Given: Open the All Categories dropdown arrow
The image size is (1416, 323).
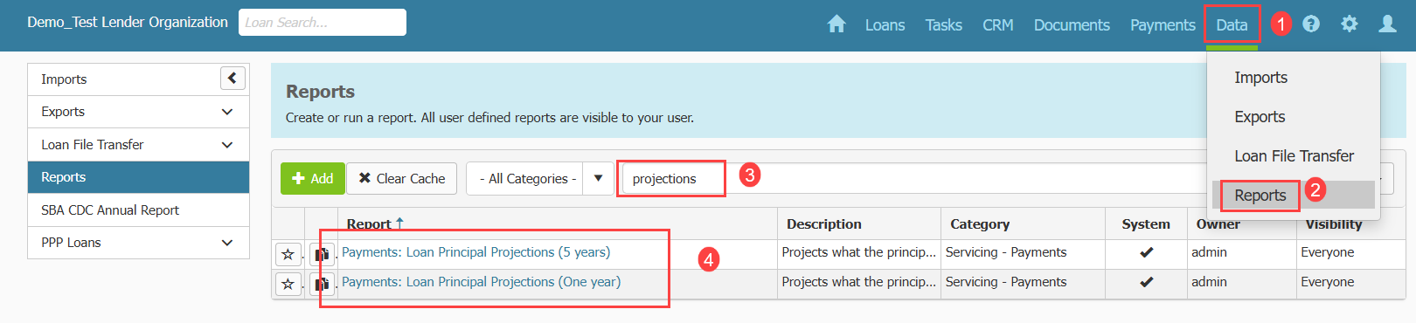Looking at the screenshot, I should point(598,178).
